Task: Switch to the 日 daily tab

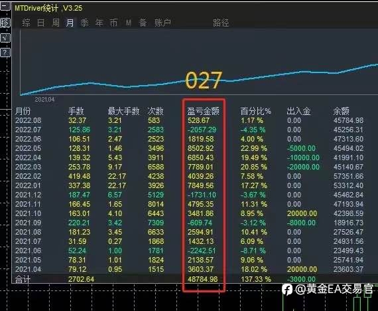Action: (x=40, y=23)
